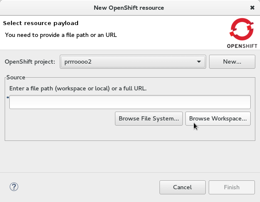Image resolution: width=260 pixels, height=202 pixels.
Task: Click Browse File System... button
Action: (x=149, y=119)
